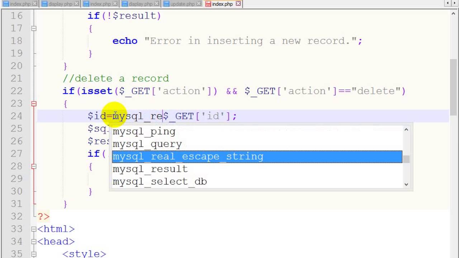Click the editor vertical scrollbar up arrow

pyautogui.click(x=454, y=14)
